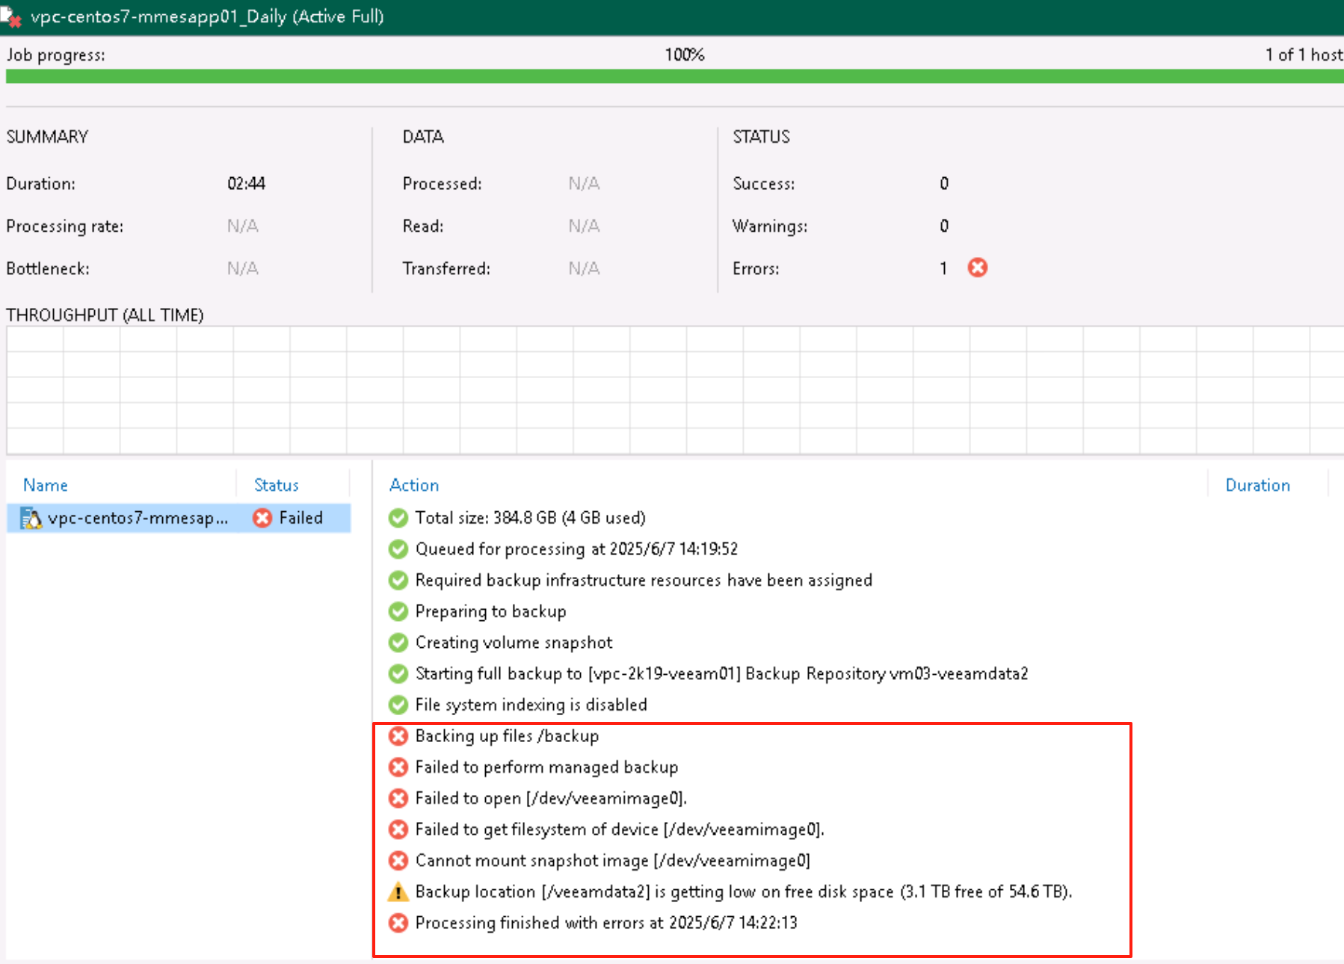Viewport: 1344px width, 964px height.
Task: Click the green check icon beside Total size
Action: pyautogui.click(x=398, y=518)
